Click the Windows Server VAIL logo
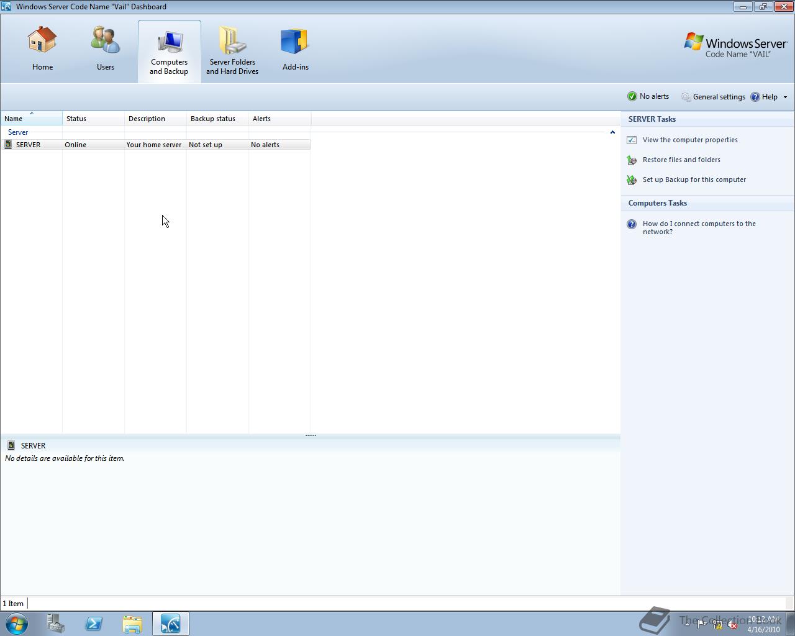Viewport: 795px width, 636px height. click(x=735, y=45)
